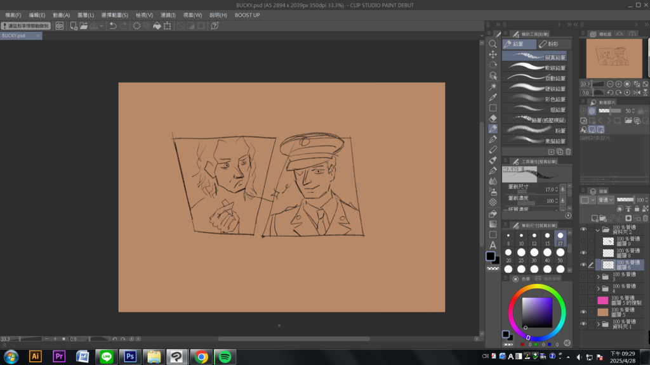Collapse the 資料夾 2 layer folder
The height and width of the screenshot is (365, 650).
coord(598,229)
